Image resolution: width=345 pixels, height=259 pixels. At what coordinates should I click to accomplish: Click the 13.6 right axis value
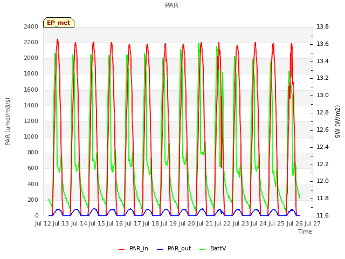[x=322, y=44]
